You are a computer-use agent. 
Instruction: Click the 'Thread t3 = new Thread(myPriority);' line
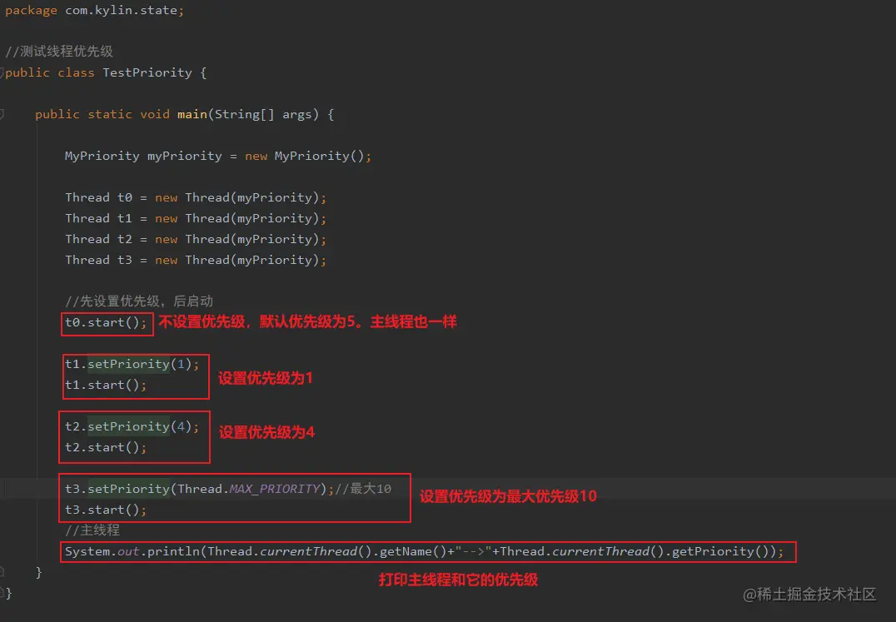click(x=196, y=260)
